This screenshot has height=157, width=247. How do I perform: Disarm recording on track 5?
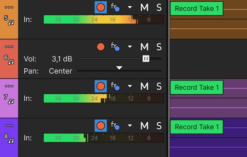101,7
